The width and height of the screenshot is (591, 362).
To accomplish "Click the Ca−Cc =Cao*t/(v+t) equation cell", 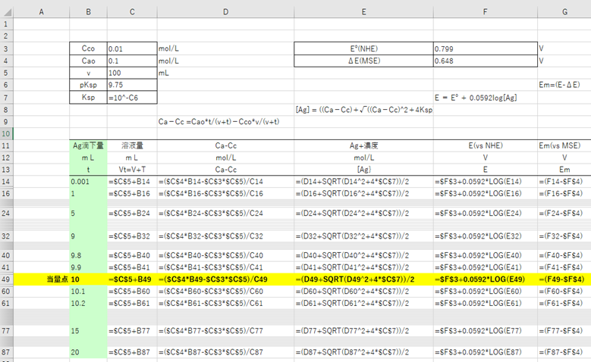I will pos(225,121).
